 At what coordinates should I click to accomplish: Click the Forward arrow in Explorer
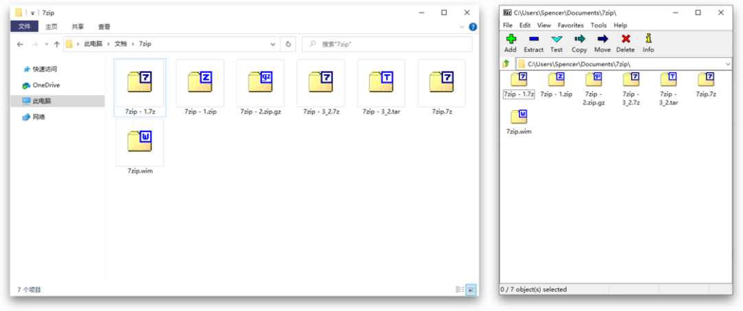(34, 44)
